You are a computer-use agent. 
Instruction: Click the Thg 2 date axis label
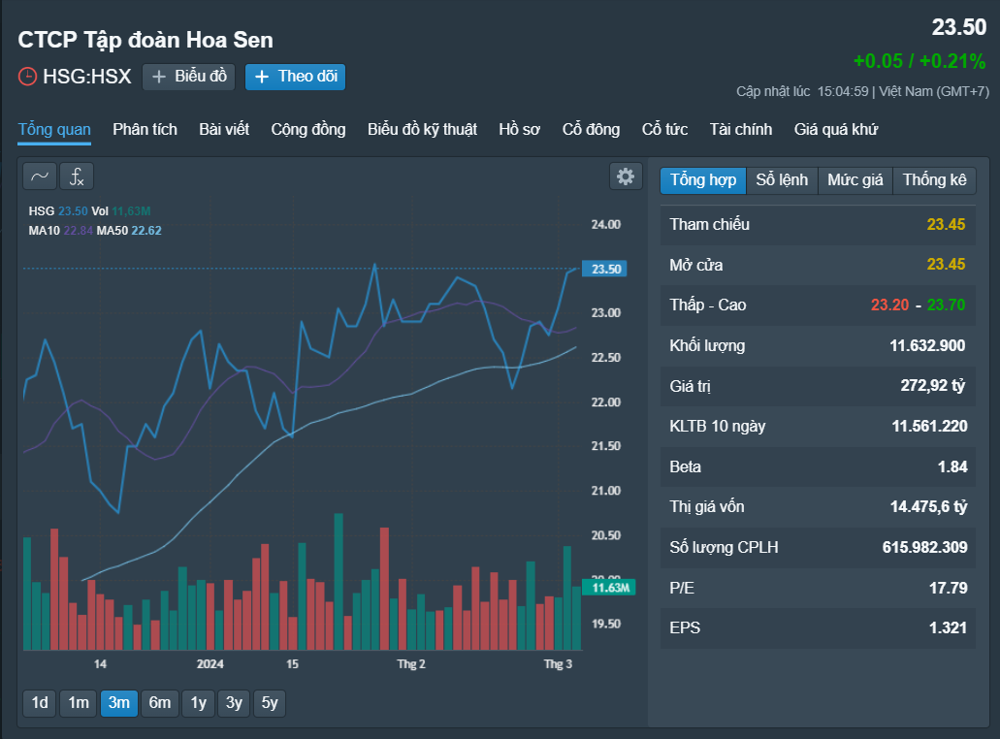click(x=410, y=663)
